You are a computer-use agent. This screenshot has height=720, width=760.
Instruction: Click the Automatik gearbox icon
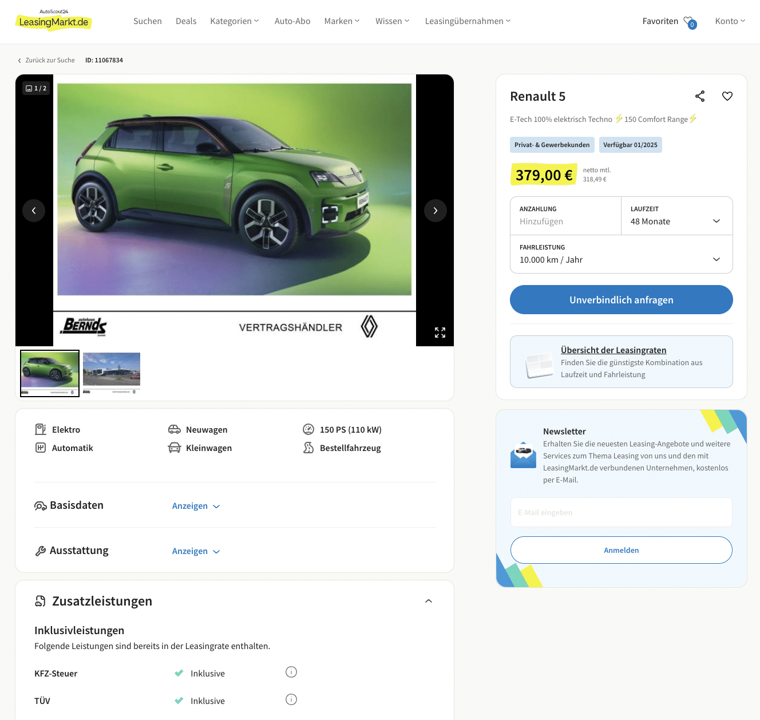41,448
